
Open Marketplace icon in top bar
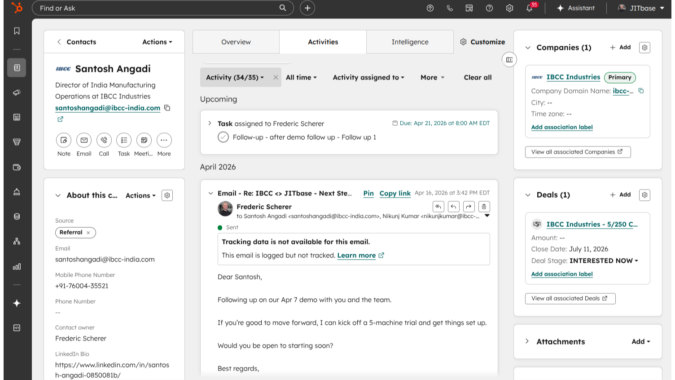[x=469, y=8]
